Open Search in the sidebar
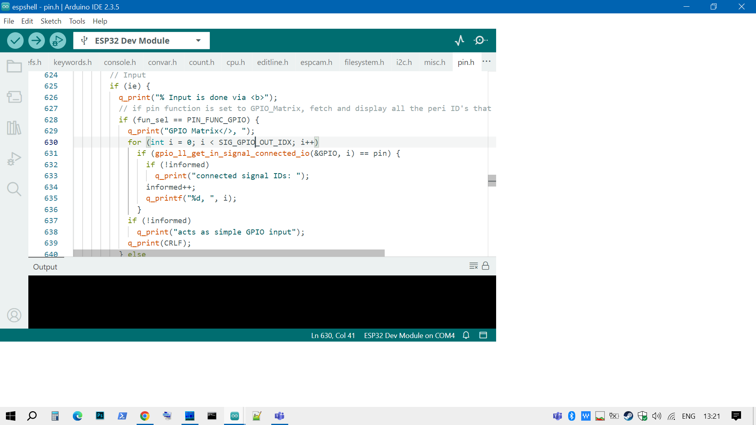Screen dimensions: 756x425 pyautogui.click(x=14, y=189)
